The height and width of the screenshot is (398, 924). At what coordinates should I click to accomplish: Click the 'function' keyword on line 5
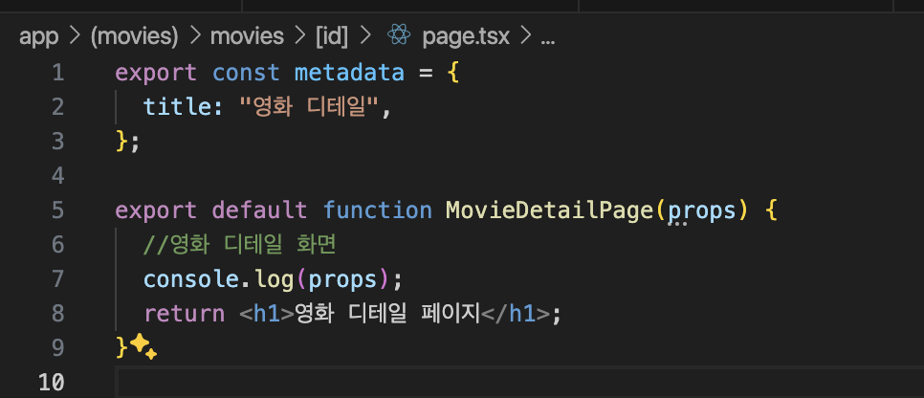coord(378,210)
